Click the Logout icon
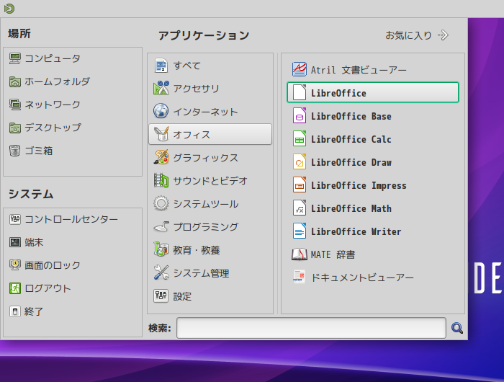Viewport: 504px width, 382px height. (x=15, y=288)
